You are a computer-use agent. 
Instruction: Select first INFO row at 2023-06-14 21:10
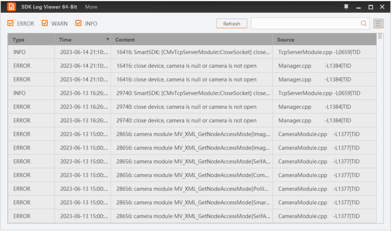[x=192, y=52]
